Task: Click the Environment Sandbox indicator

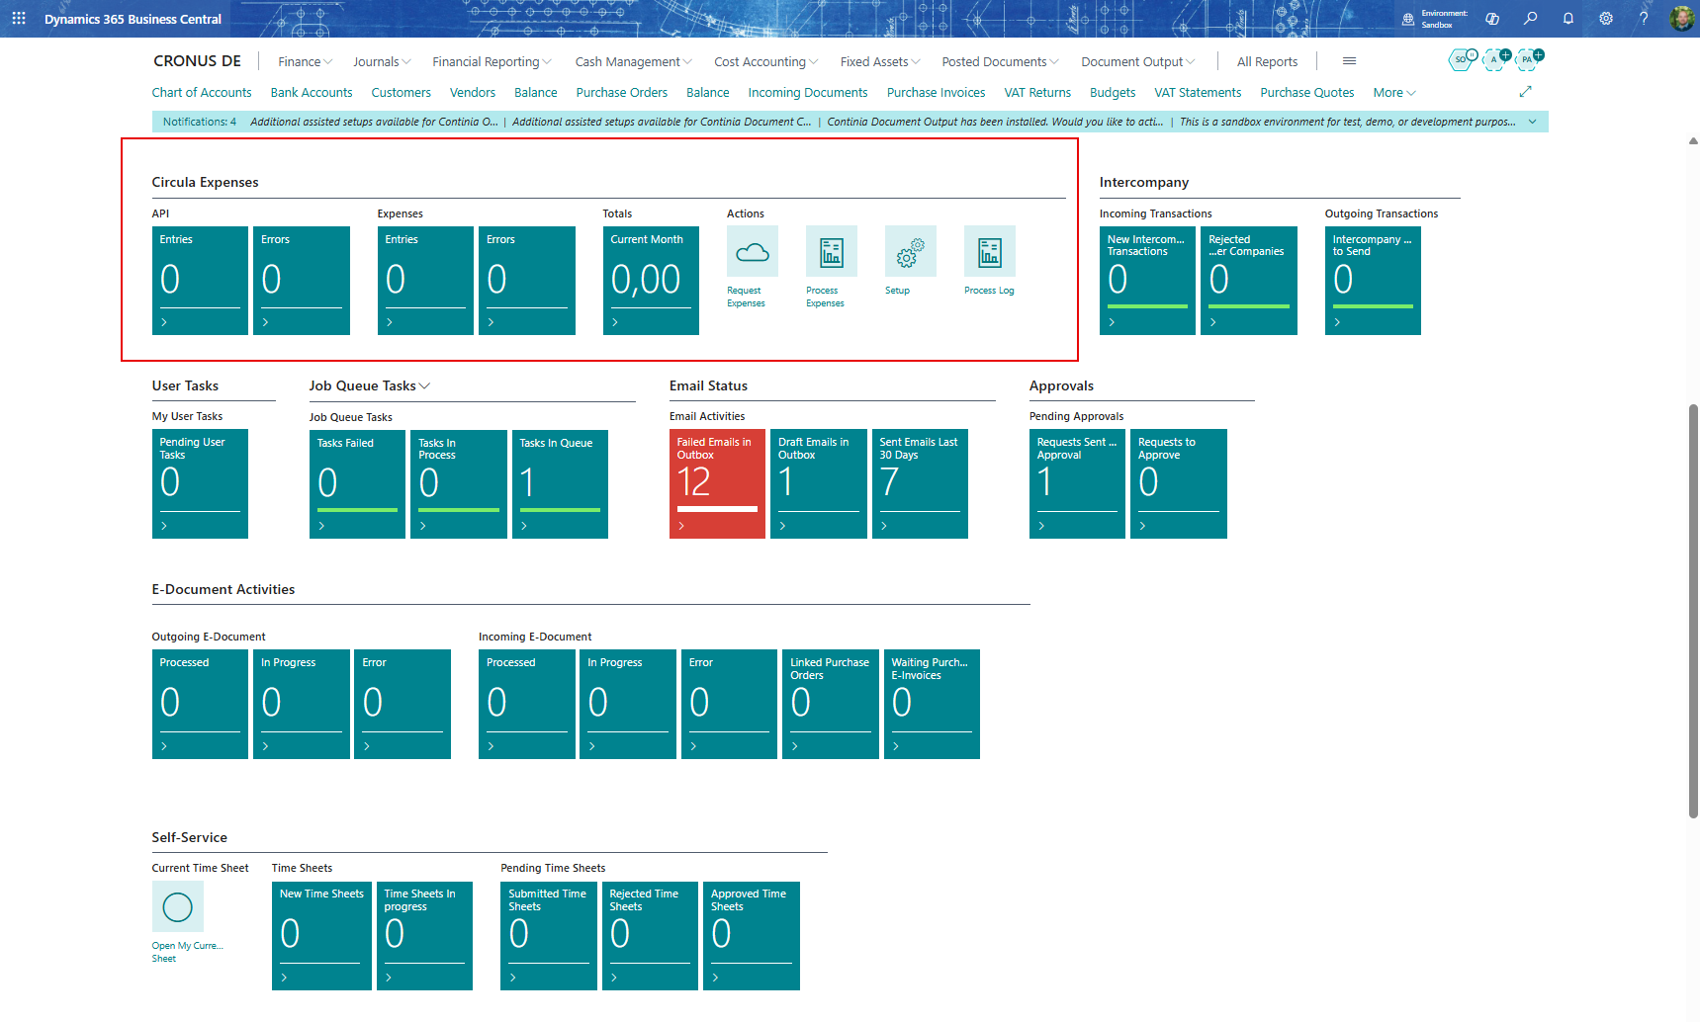Action: pos(1435,19)
